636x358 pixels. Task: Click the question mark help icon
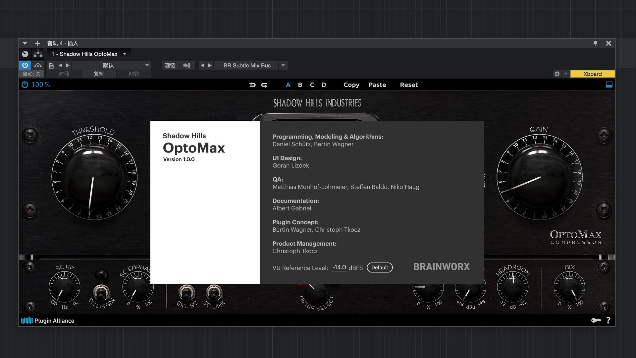click(608, 320)
